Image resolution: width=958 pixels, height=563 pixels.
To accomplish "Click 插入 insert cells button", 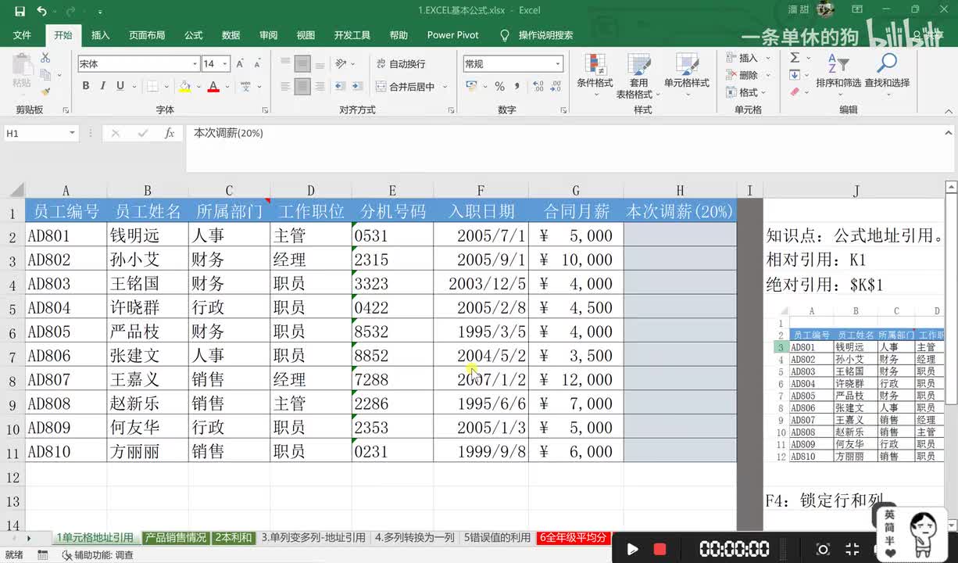I will (742, 58).
